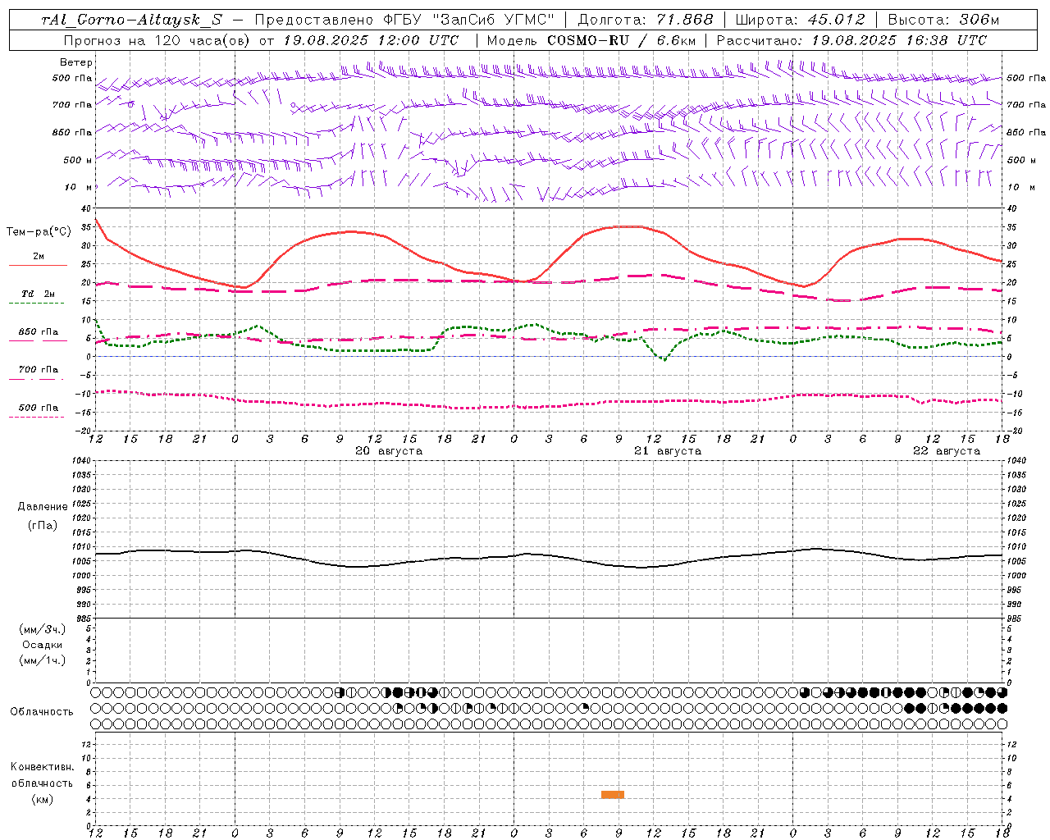This screenshot has width=1050, height=840.
Task: Click the 500 гПа entry in temperature legend
Action: [39, 408]
